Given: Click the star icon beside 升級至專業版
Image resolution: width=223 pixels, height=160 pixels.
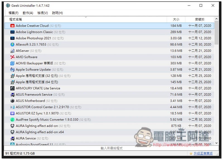Looking at the screenshot, I should [191, 154].
